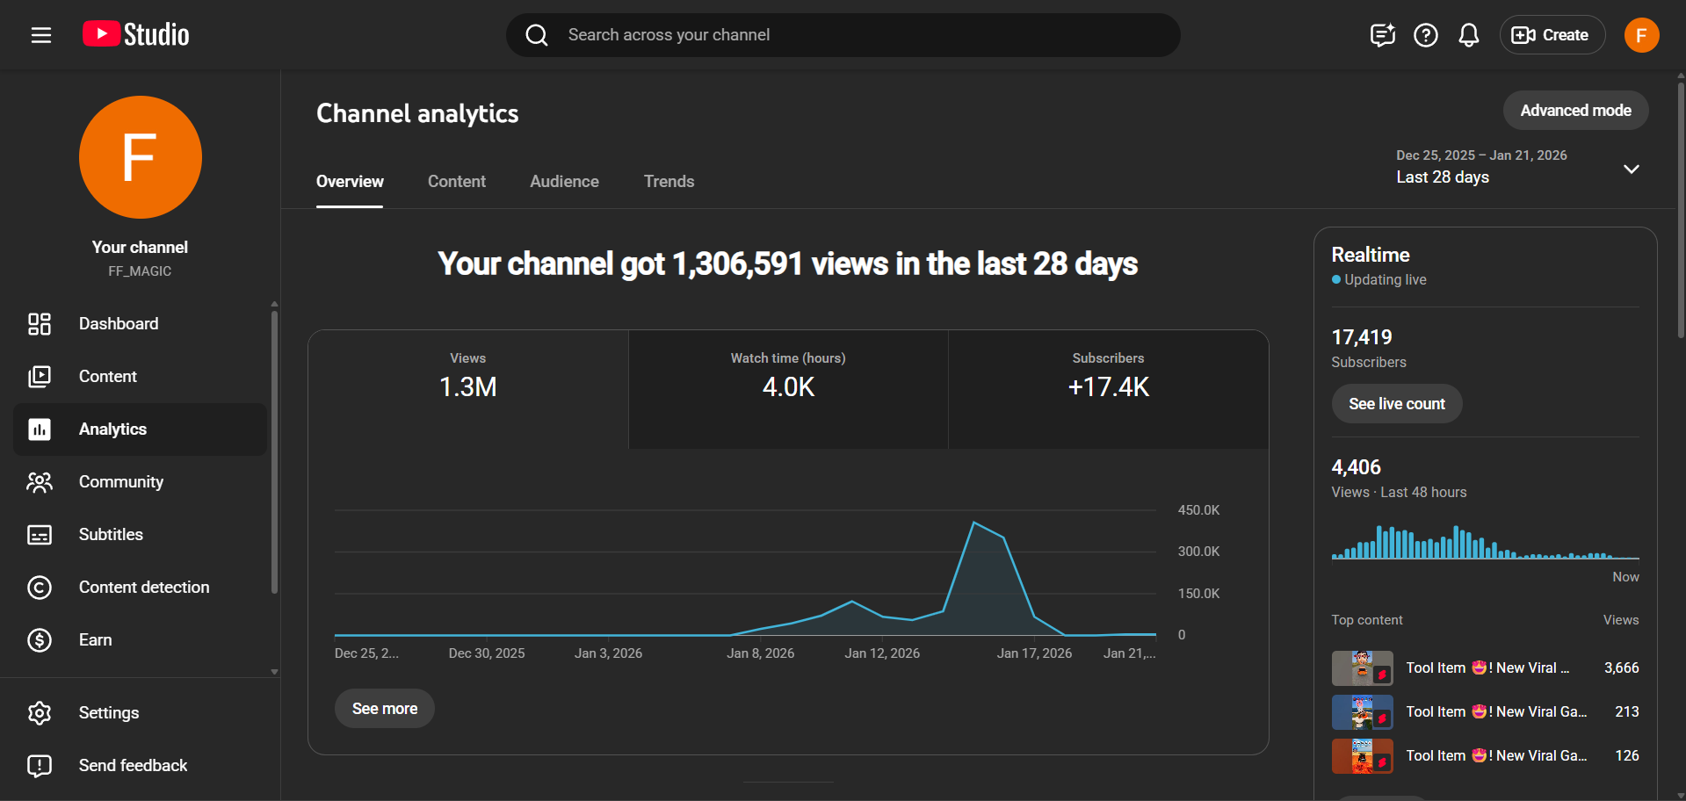This screenshot has height=801, width=1686.
Task: Click the Advanced mode button
Action: (x=1574, y=111)
